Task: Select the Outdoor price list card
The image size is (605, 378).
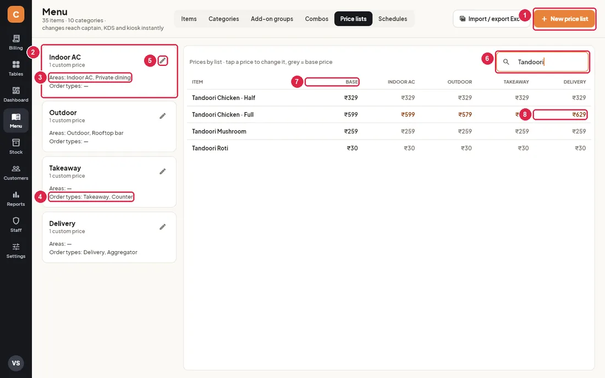Action: pos(109,126)
